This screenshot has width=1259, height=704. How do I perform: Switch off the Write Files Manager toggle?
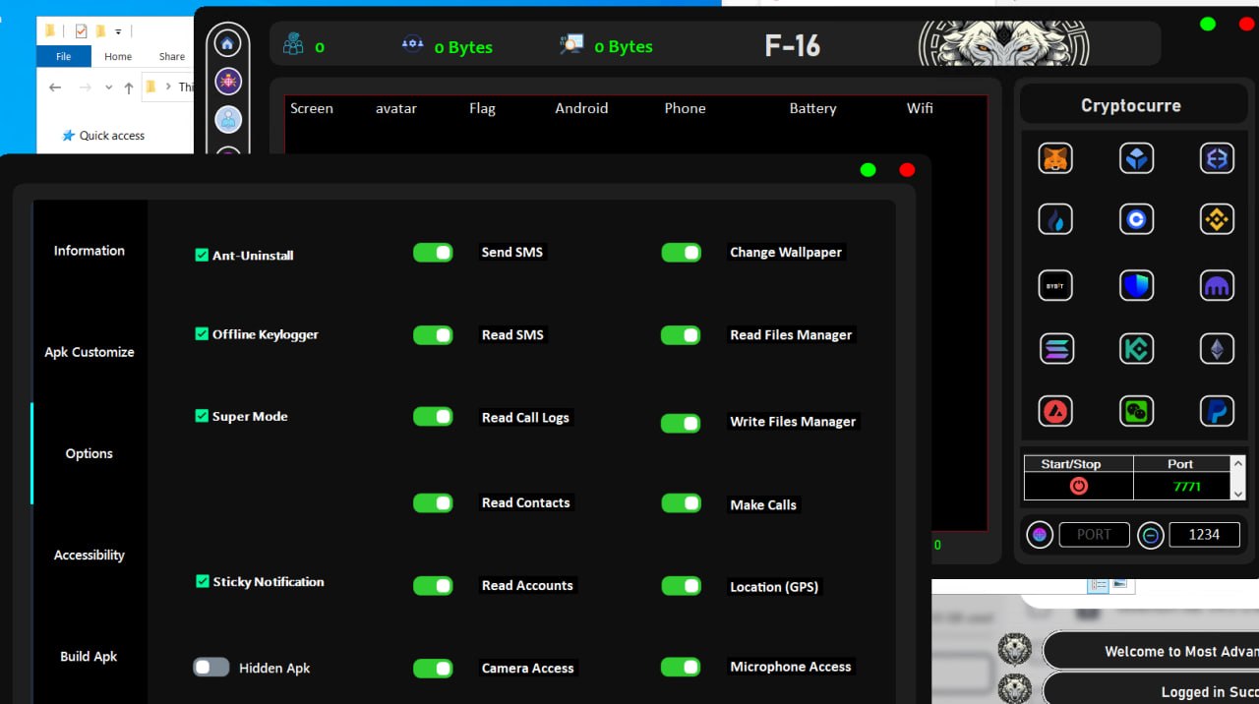click(681, 423)
